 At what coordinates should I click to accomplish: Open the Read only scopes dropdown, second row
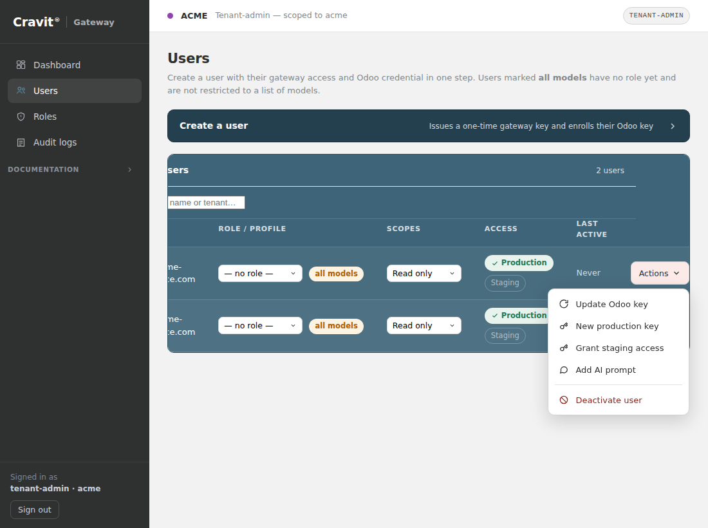click(x=424, y=326)
